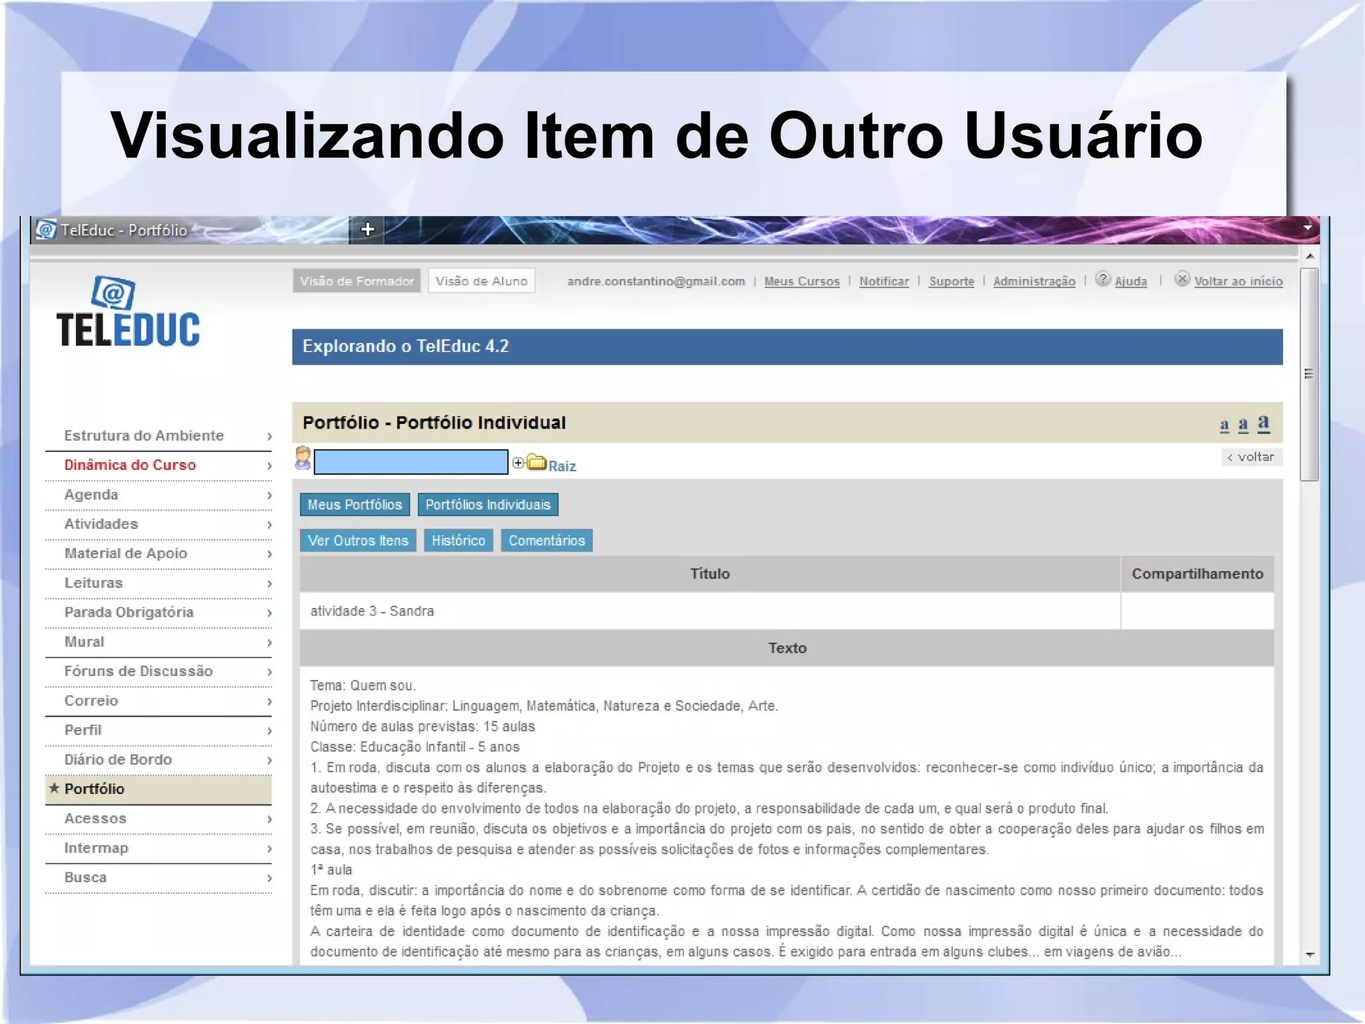Select the smallest font size letter
The height and width of the screenshot is (1024, 1365).
tap(1224, 425)
